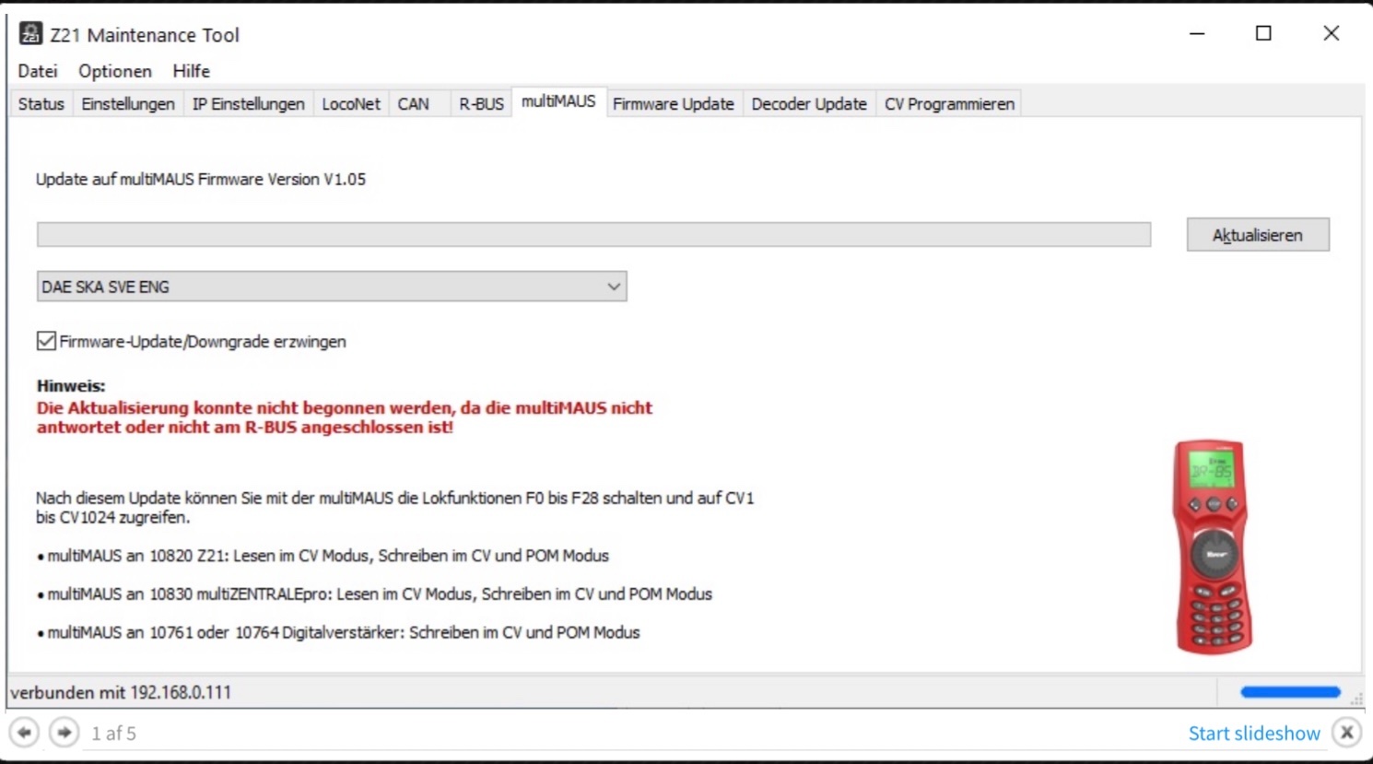Go to next slideshow image
Screen dimensions: 1373x764
[64, 733]
